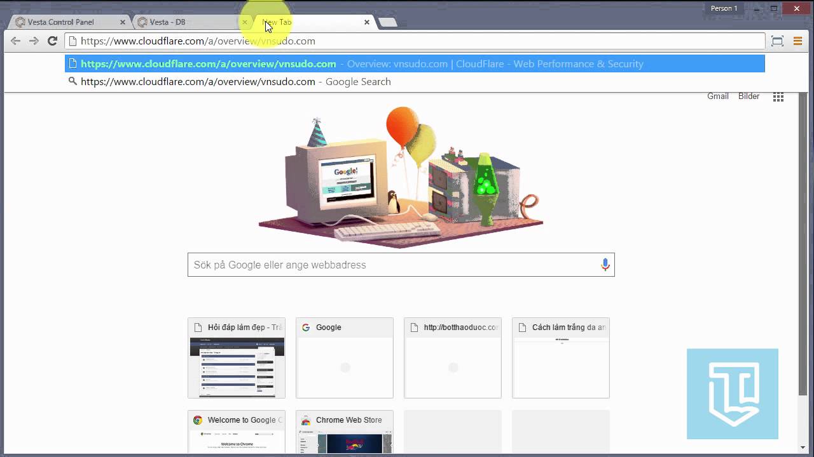814x457 pixels.
Task: Open the Cách làm trắng da thumbnail
Action: tap(561, 358)
